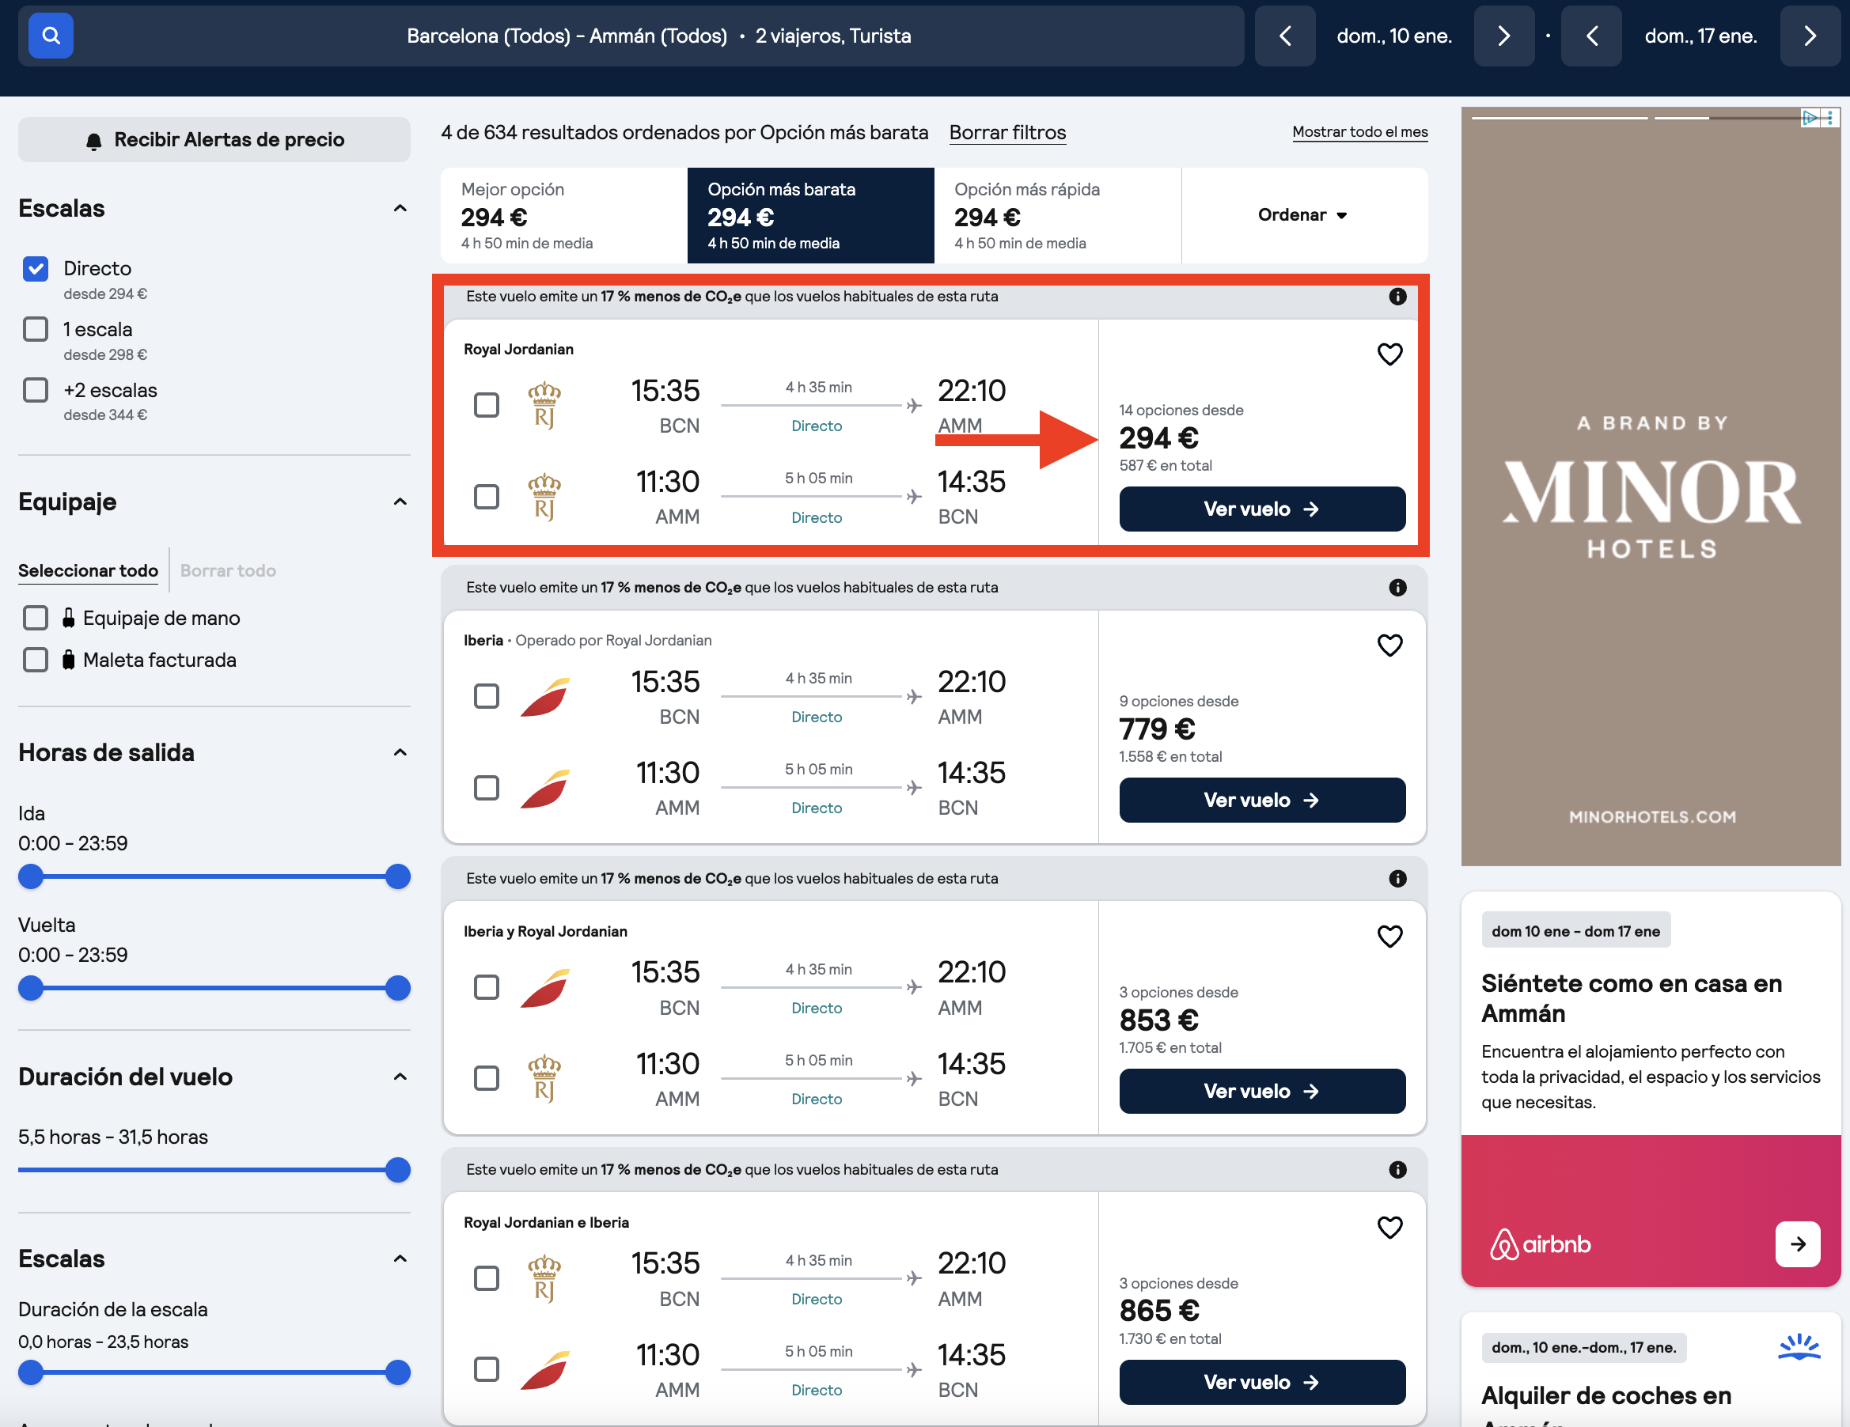Screen dimensions: 1850x1427
Task: Collapse the lower Escalas duration section
Action: click(400, 1259)
